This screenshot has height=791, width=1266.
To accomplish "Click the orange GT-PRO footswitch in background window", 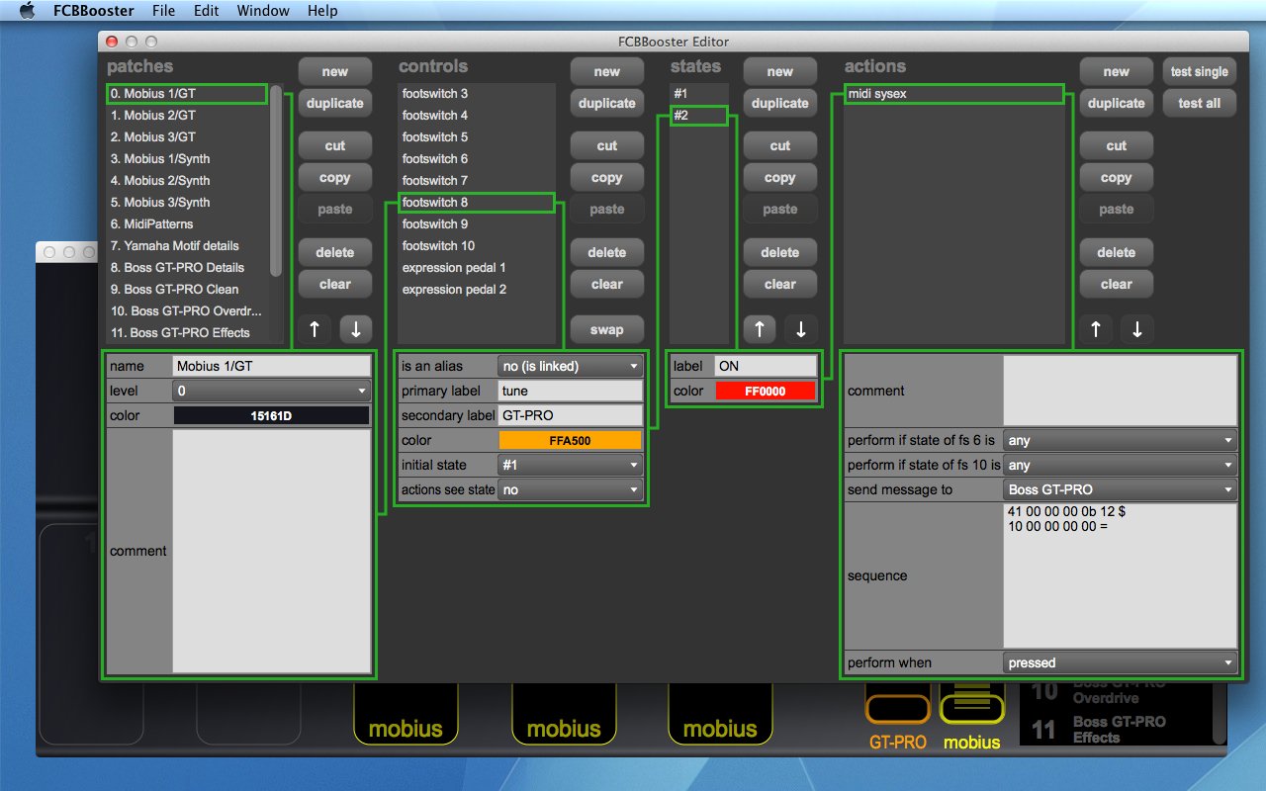I will click(897, 709).
